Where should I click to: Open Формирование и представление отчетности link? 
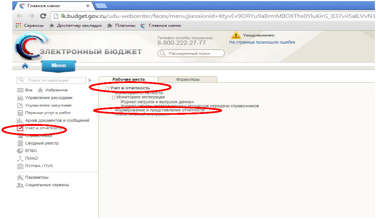[160, 110]
